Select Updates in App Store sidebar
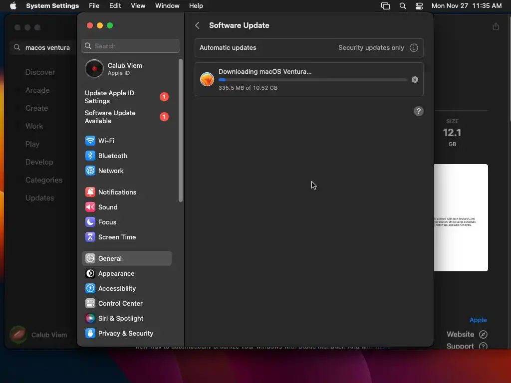The height and width of the screenshot is (383, 511). coord(40,198)
